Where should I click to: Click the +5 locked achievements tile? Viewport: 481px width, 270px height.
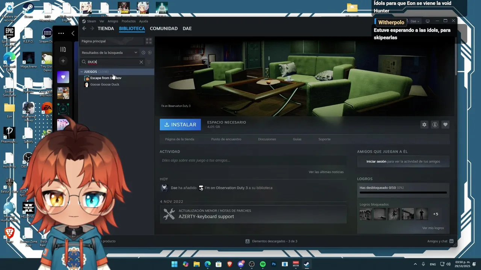[436, 214]
